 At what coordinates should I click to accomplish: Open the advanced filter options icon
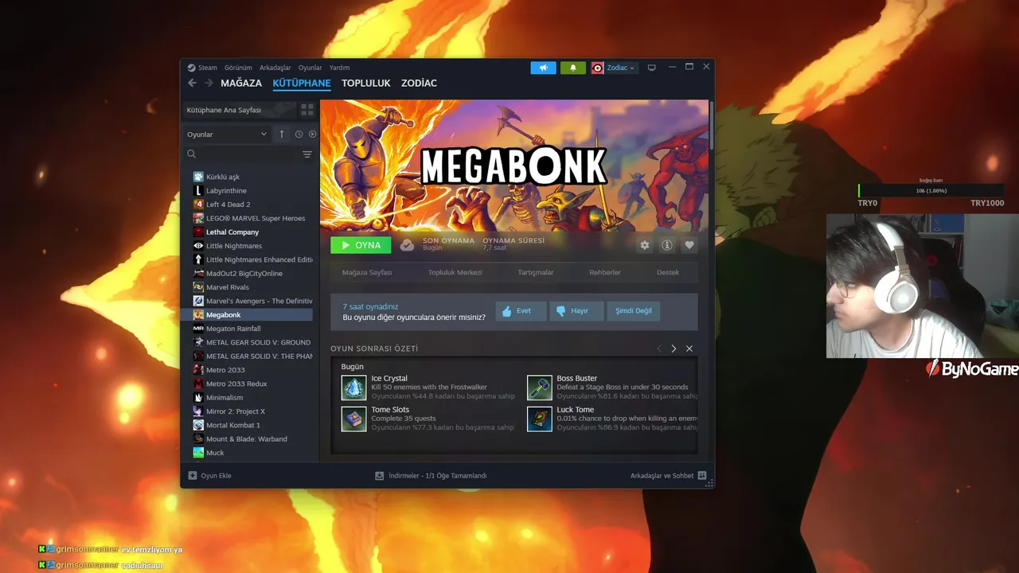pos(307,154)
